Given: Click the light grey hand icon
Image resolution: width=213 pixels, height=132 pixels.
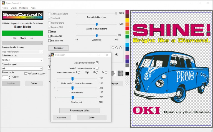Looking at the screenshot, I should 113,73.
